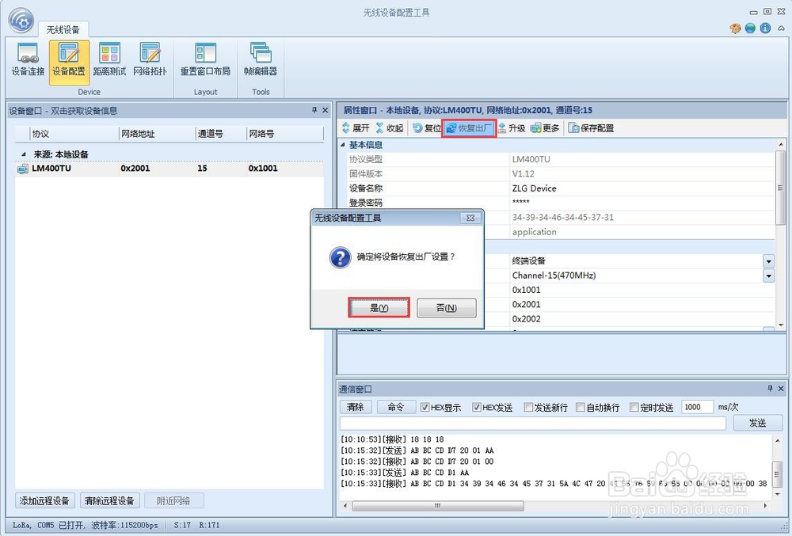Viewport: 792px width, 536px height.
Task: Open the Channel-15(470MHz) dropdown
Action: [768, 276]
